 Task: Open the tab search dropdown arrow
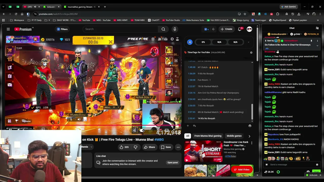4,7
